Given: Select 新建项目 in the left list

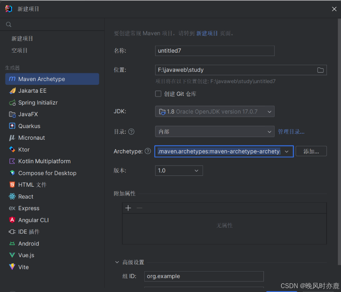Looking at the screenshot, I should point(22,39).
